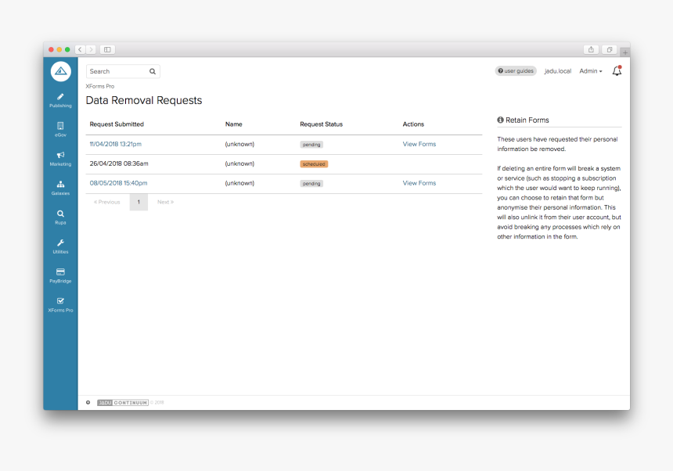673x471 pixels.
Task: Select the Utilities wrench icon
Action: 60,244
